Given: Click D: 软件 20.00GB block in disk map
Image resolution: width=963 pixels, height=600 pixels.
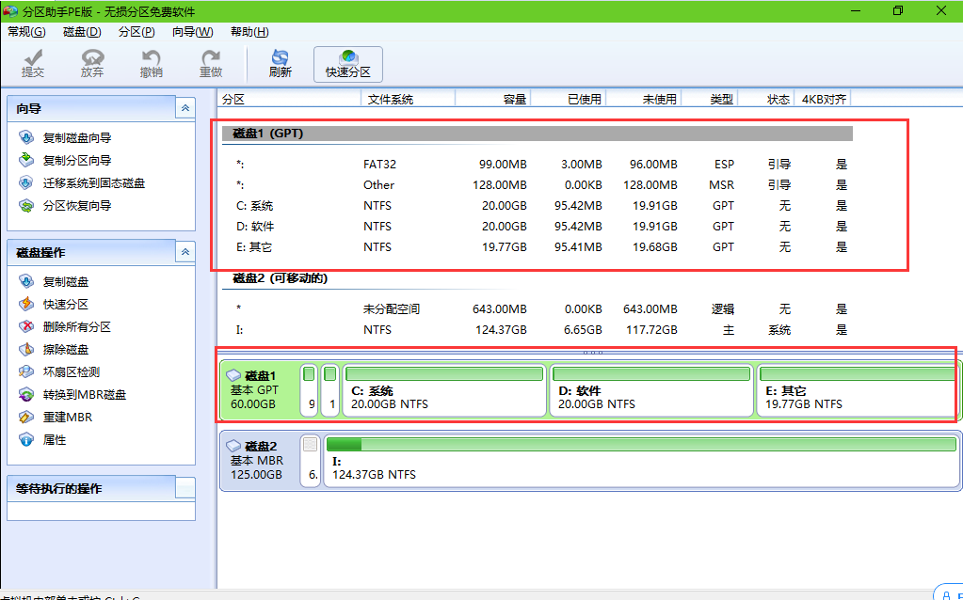Looking at the screenshot, I should click(651, 390).
